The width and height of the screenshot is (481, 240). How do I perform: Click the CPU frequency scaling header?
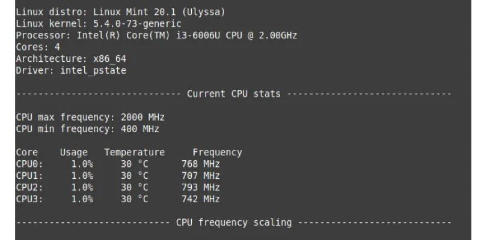(233, 223)
